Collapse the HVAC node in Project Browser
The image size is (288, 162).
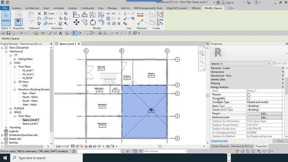click(x=10, y=63)
